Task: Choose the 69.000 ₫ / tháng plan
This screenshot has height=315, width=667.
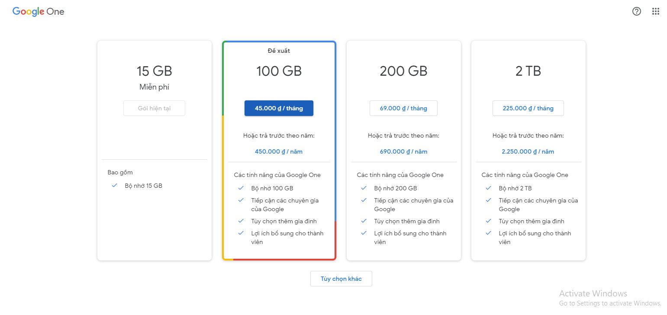Action: coord(403,108)
